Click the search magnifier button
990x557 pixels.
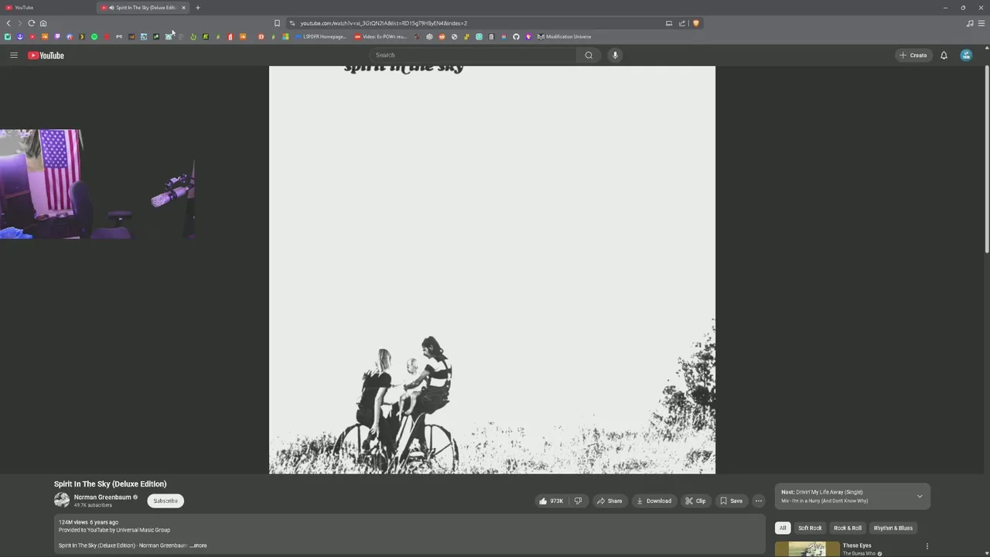(x=589, y=55)
